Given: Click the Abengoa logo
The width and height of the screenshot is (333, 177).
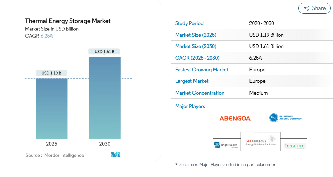Looking at the screenshot, I should coord(235,119).
